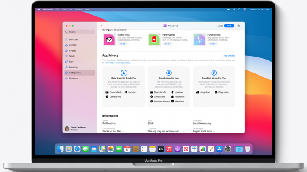Launch Safari from the Dock

[x=77, y=149]
